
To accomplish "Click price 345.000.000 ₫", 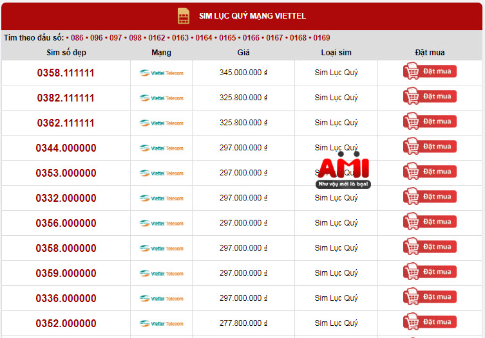I will point(243,73).
